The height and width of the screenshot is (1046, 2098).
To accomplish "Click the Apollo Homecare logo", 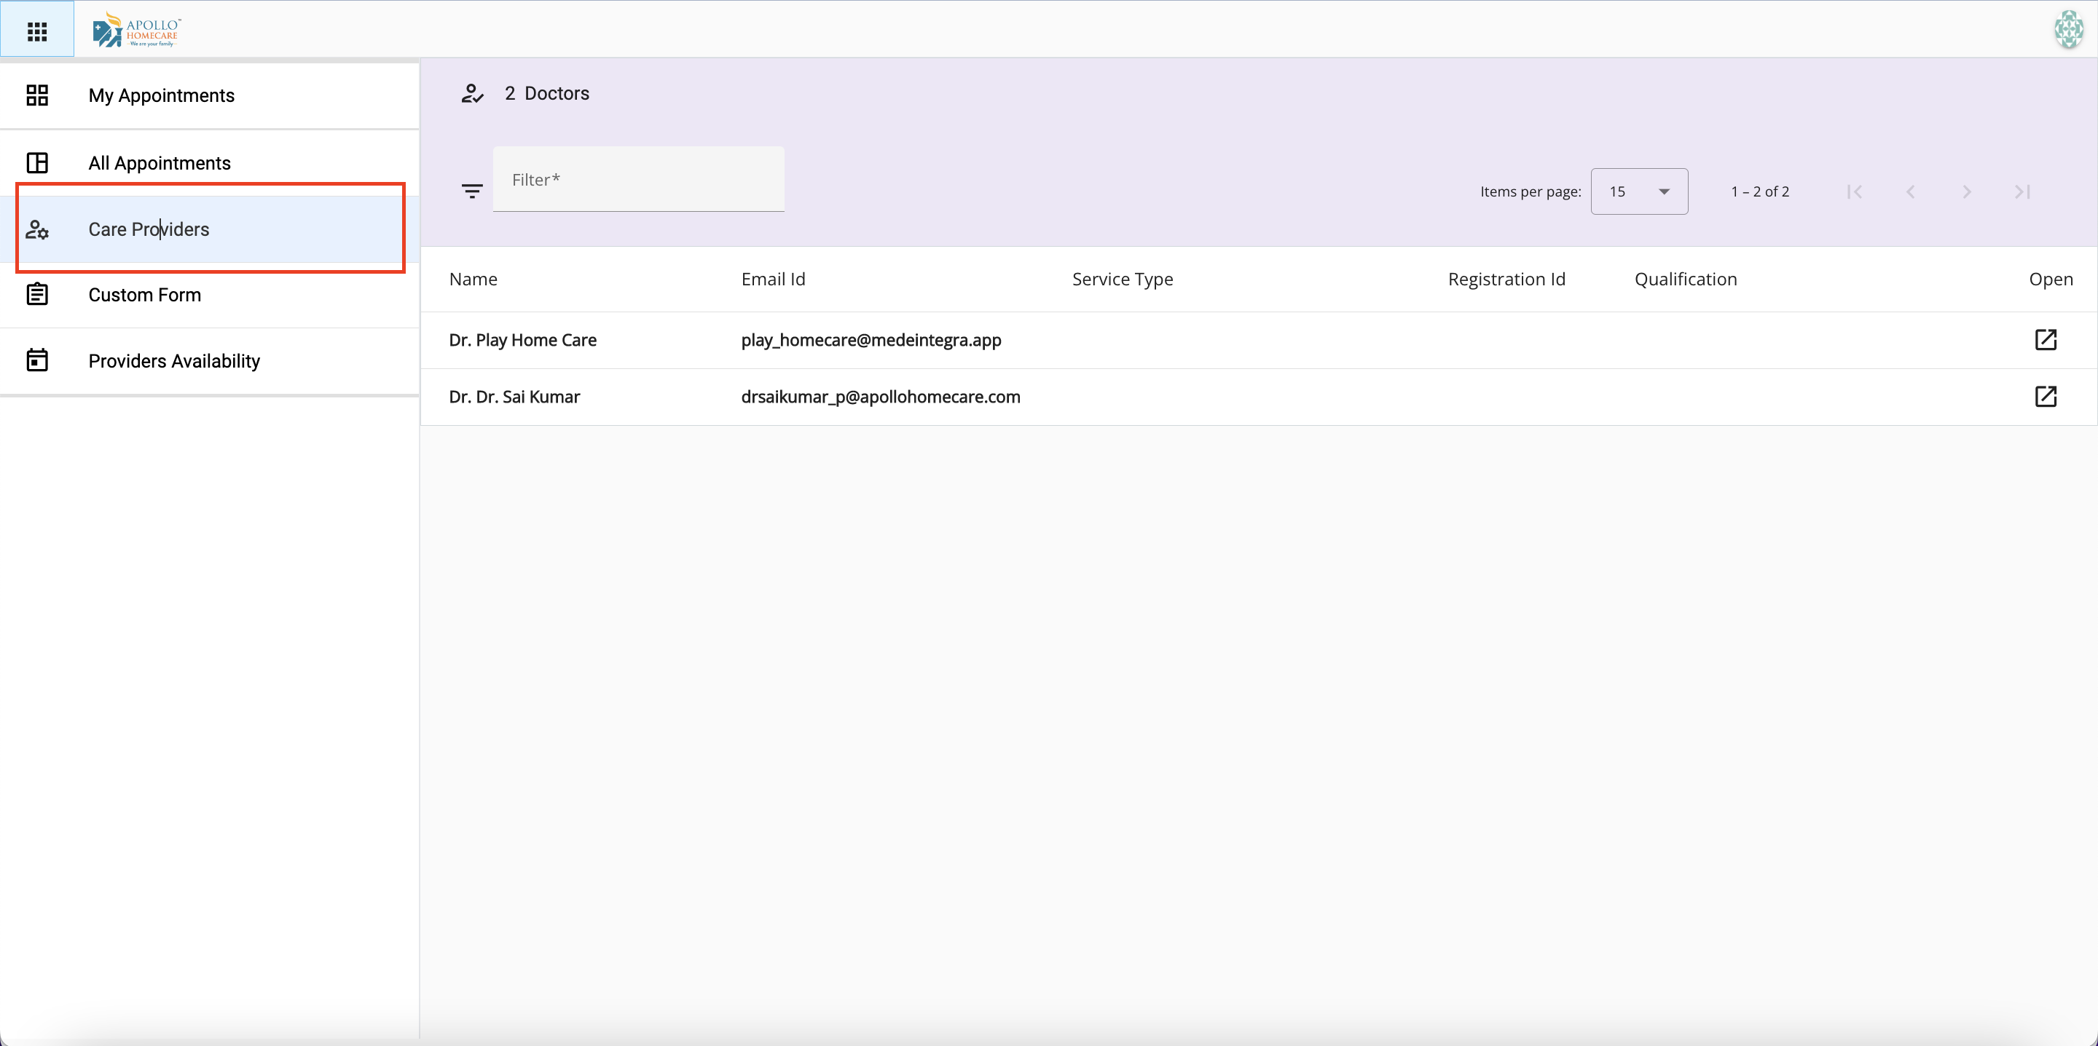I will coord(137,31).
